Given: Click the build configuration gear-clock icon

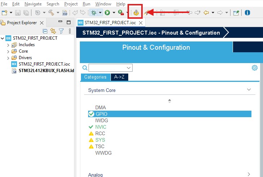Looking at the screenshot, I should (x=38, y=13).
